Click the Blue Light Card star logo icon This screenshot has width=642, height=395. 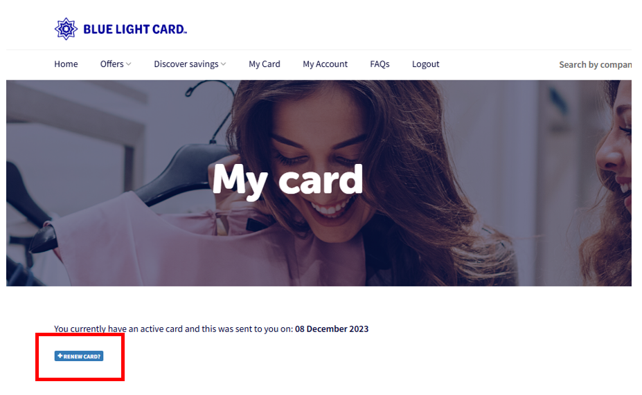[x=66, y=29]
